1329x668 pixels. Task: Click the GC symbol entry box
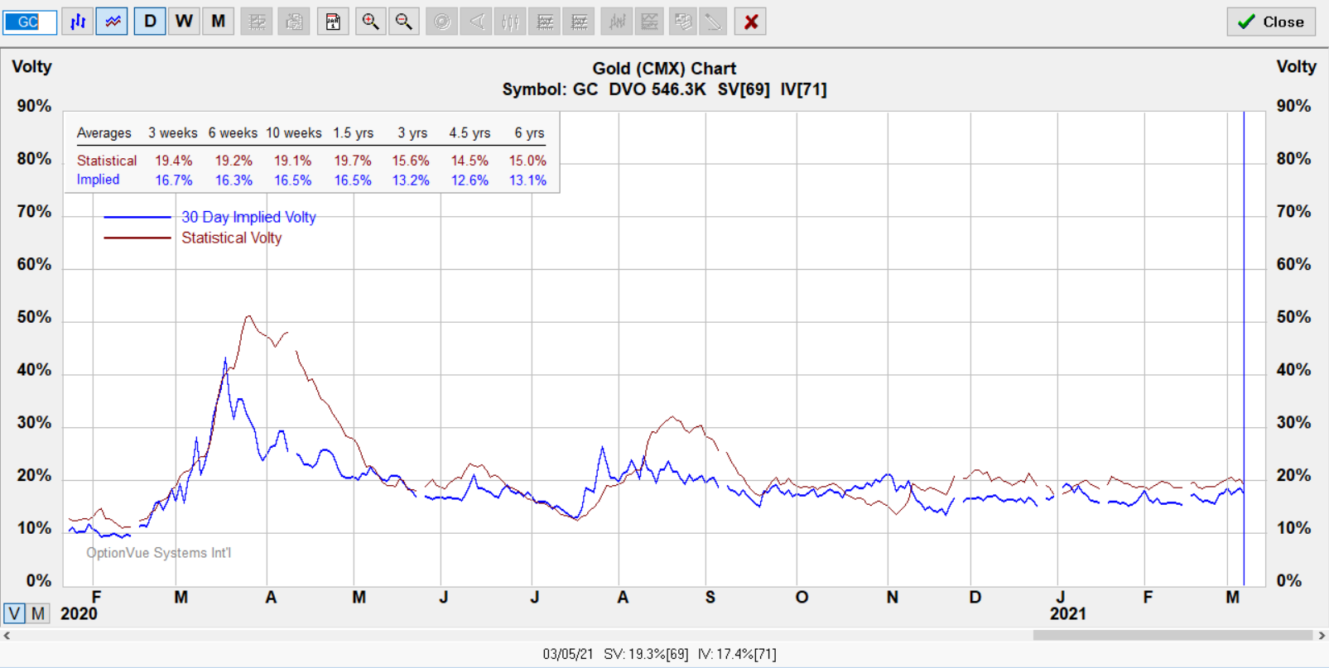30,22
